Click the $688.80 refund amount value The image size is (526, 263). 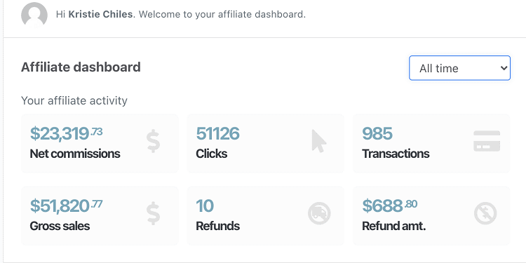(390, 205)
